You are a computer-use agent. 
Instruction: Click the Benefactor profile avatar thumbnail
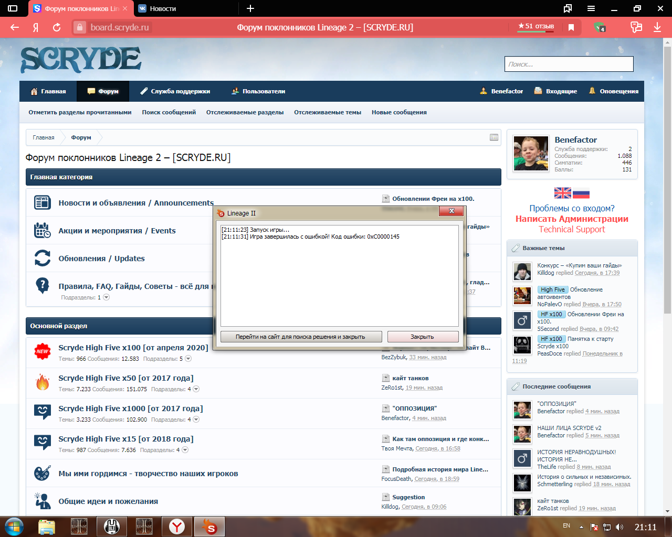point(531,154)
